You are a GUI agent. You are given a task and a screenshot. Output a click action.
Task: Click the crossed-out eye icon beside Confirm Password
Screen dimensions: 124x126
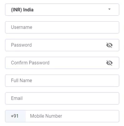point(109,63)
